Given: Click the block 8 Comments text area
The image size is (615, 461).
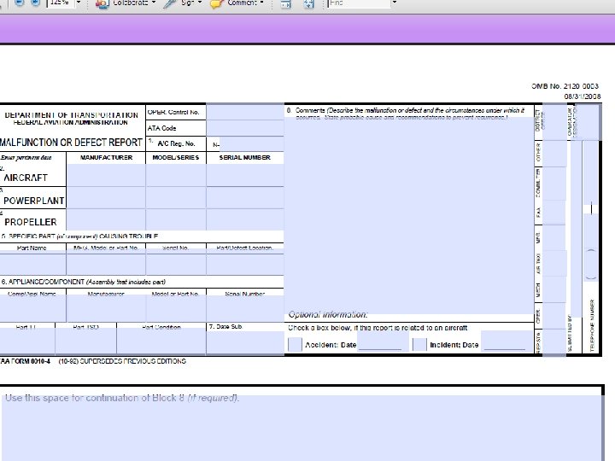Looking at the screenshot, I should pos(408,216).
